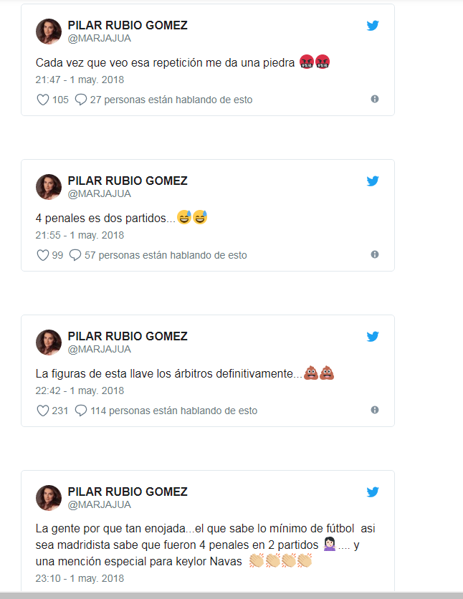Open the info icon on the 22:42 tweet
The image size is (463, 599).
pos(375,410)
